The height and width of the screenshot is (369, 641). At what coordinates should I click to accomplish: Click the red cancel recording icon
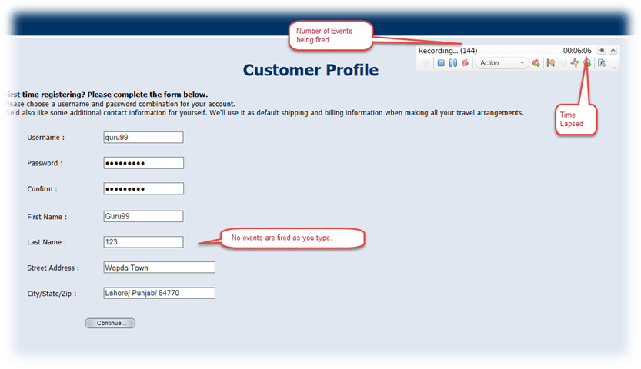(x=464, y=63)
